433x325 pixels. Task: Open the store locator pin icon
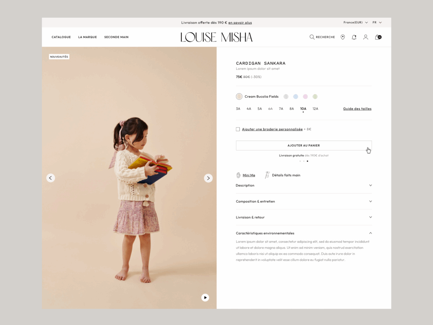click(343, 37)
